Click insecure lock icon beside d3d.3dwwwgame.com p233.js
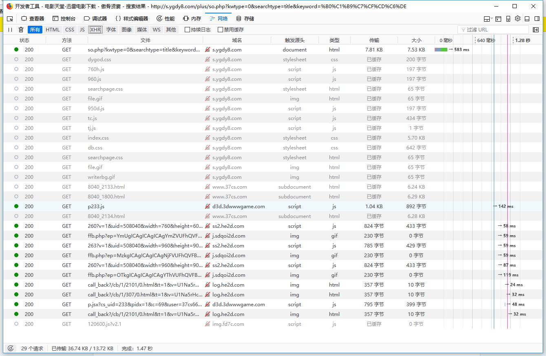546x356 pixels. [x=208, y=207]
